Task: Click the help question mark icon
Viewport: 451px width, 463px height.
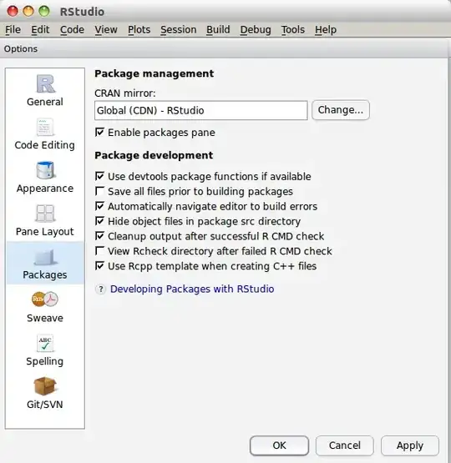Action: pyautogui.click(x=101, y=289)
